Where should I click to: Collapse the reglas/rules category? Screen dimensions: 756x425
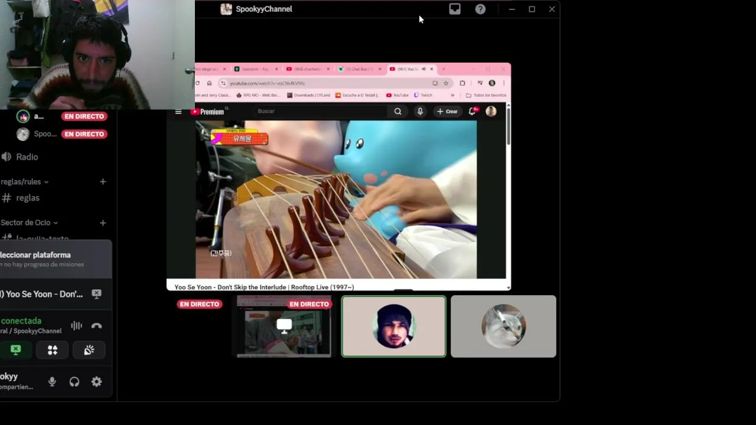click(25, 182)
